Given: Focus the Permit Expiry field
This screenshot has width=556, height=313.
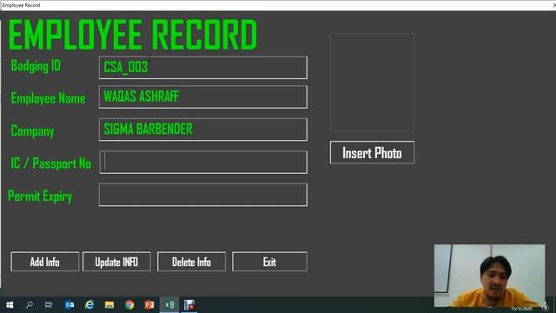Looking at the screenshot, I should pyautogui.click(x=203, y=195).
